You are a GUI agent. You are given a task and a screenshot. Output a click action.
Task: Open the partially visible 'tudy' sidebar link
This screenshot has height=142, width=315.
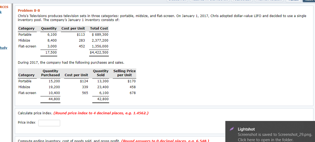tap(4, 48)
